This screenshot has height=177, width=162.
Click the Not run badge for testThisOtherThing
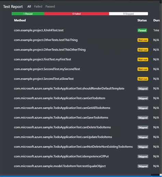(x=143, y=50)
